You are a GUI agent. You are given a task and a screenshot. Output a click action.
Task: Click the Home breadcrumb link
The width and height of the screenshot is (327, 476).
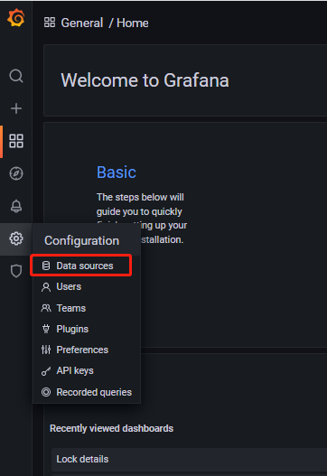click(133, 23)
